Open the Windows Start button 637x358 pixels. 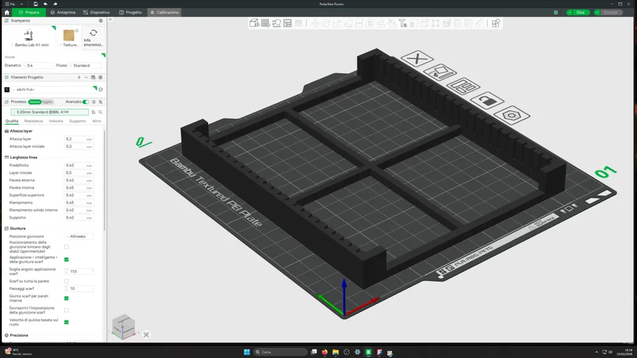click(x=247, y=352)
